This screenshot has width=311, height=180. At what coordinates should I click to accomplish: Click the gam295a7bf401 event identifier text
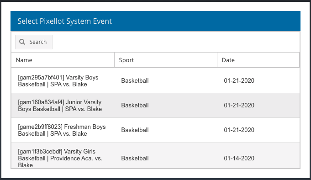[x=41, y=77]
